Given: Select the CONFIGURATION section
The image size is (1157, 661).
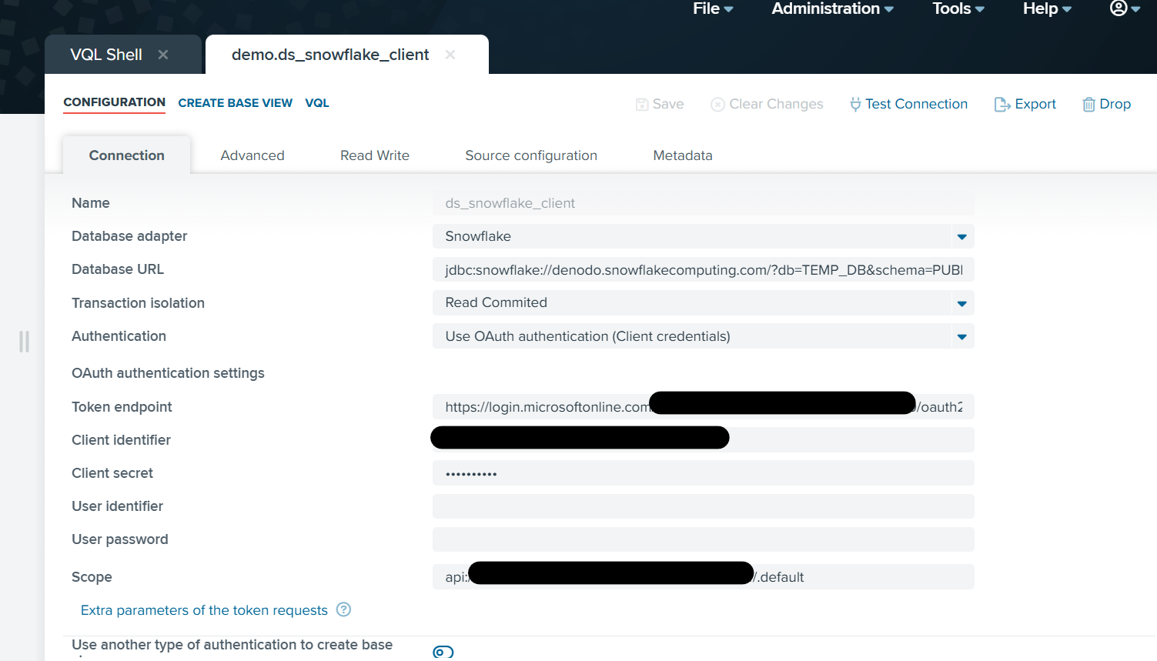Looking at the screenshot, I should tap(114, 102).
